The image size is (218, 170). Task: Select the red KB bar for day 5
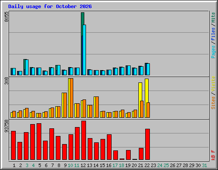click(x=39, y=142)
